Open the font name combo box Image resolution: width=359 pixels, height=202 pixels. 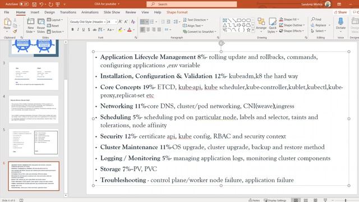click(x=88, y=22)
